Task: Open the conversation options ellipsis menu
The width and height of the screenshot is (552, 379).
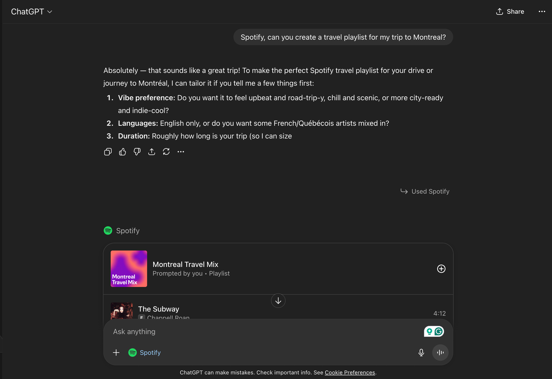Action: (542, 11)
